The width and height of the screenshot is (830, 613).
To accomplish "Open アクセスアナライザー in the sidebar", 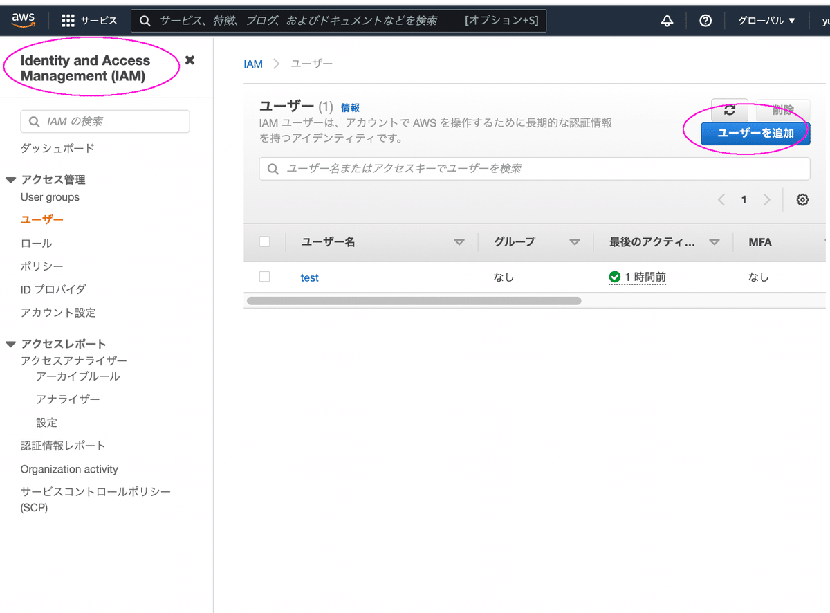I will point(74,361).
